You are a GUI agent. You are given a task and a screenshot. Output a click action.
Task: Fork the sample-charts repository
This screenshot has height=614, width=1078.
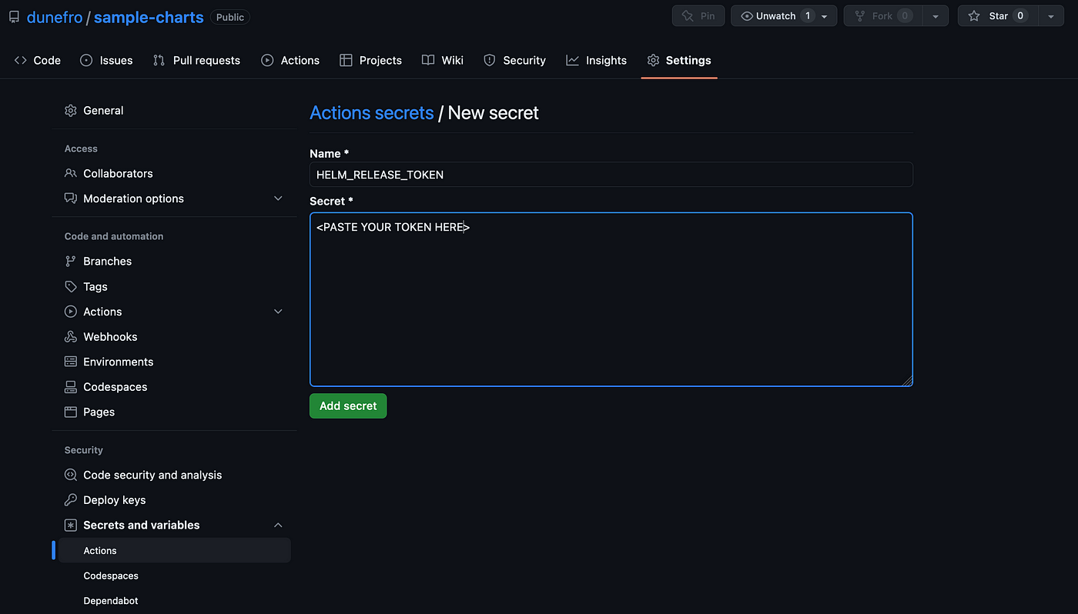883,16
